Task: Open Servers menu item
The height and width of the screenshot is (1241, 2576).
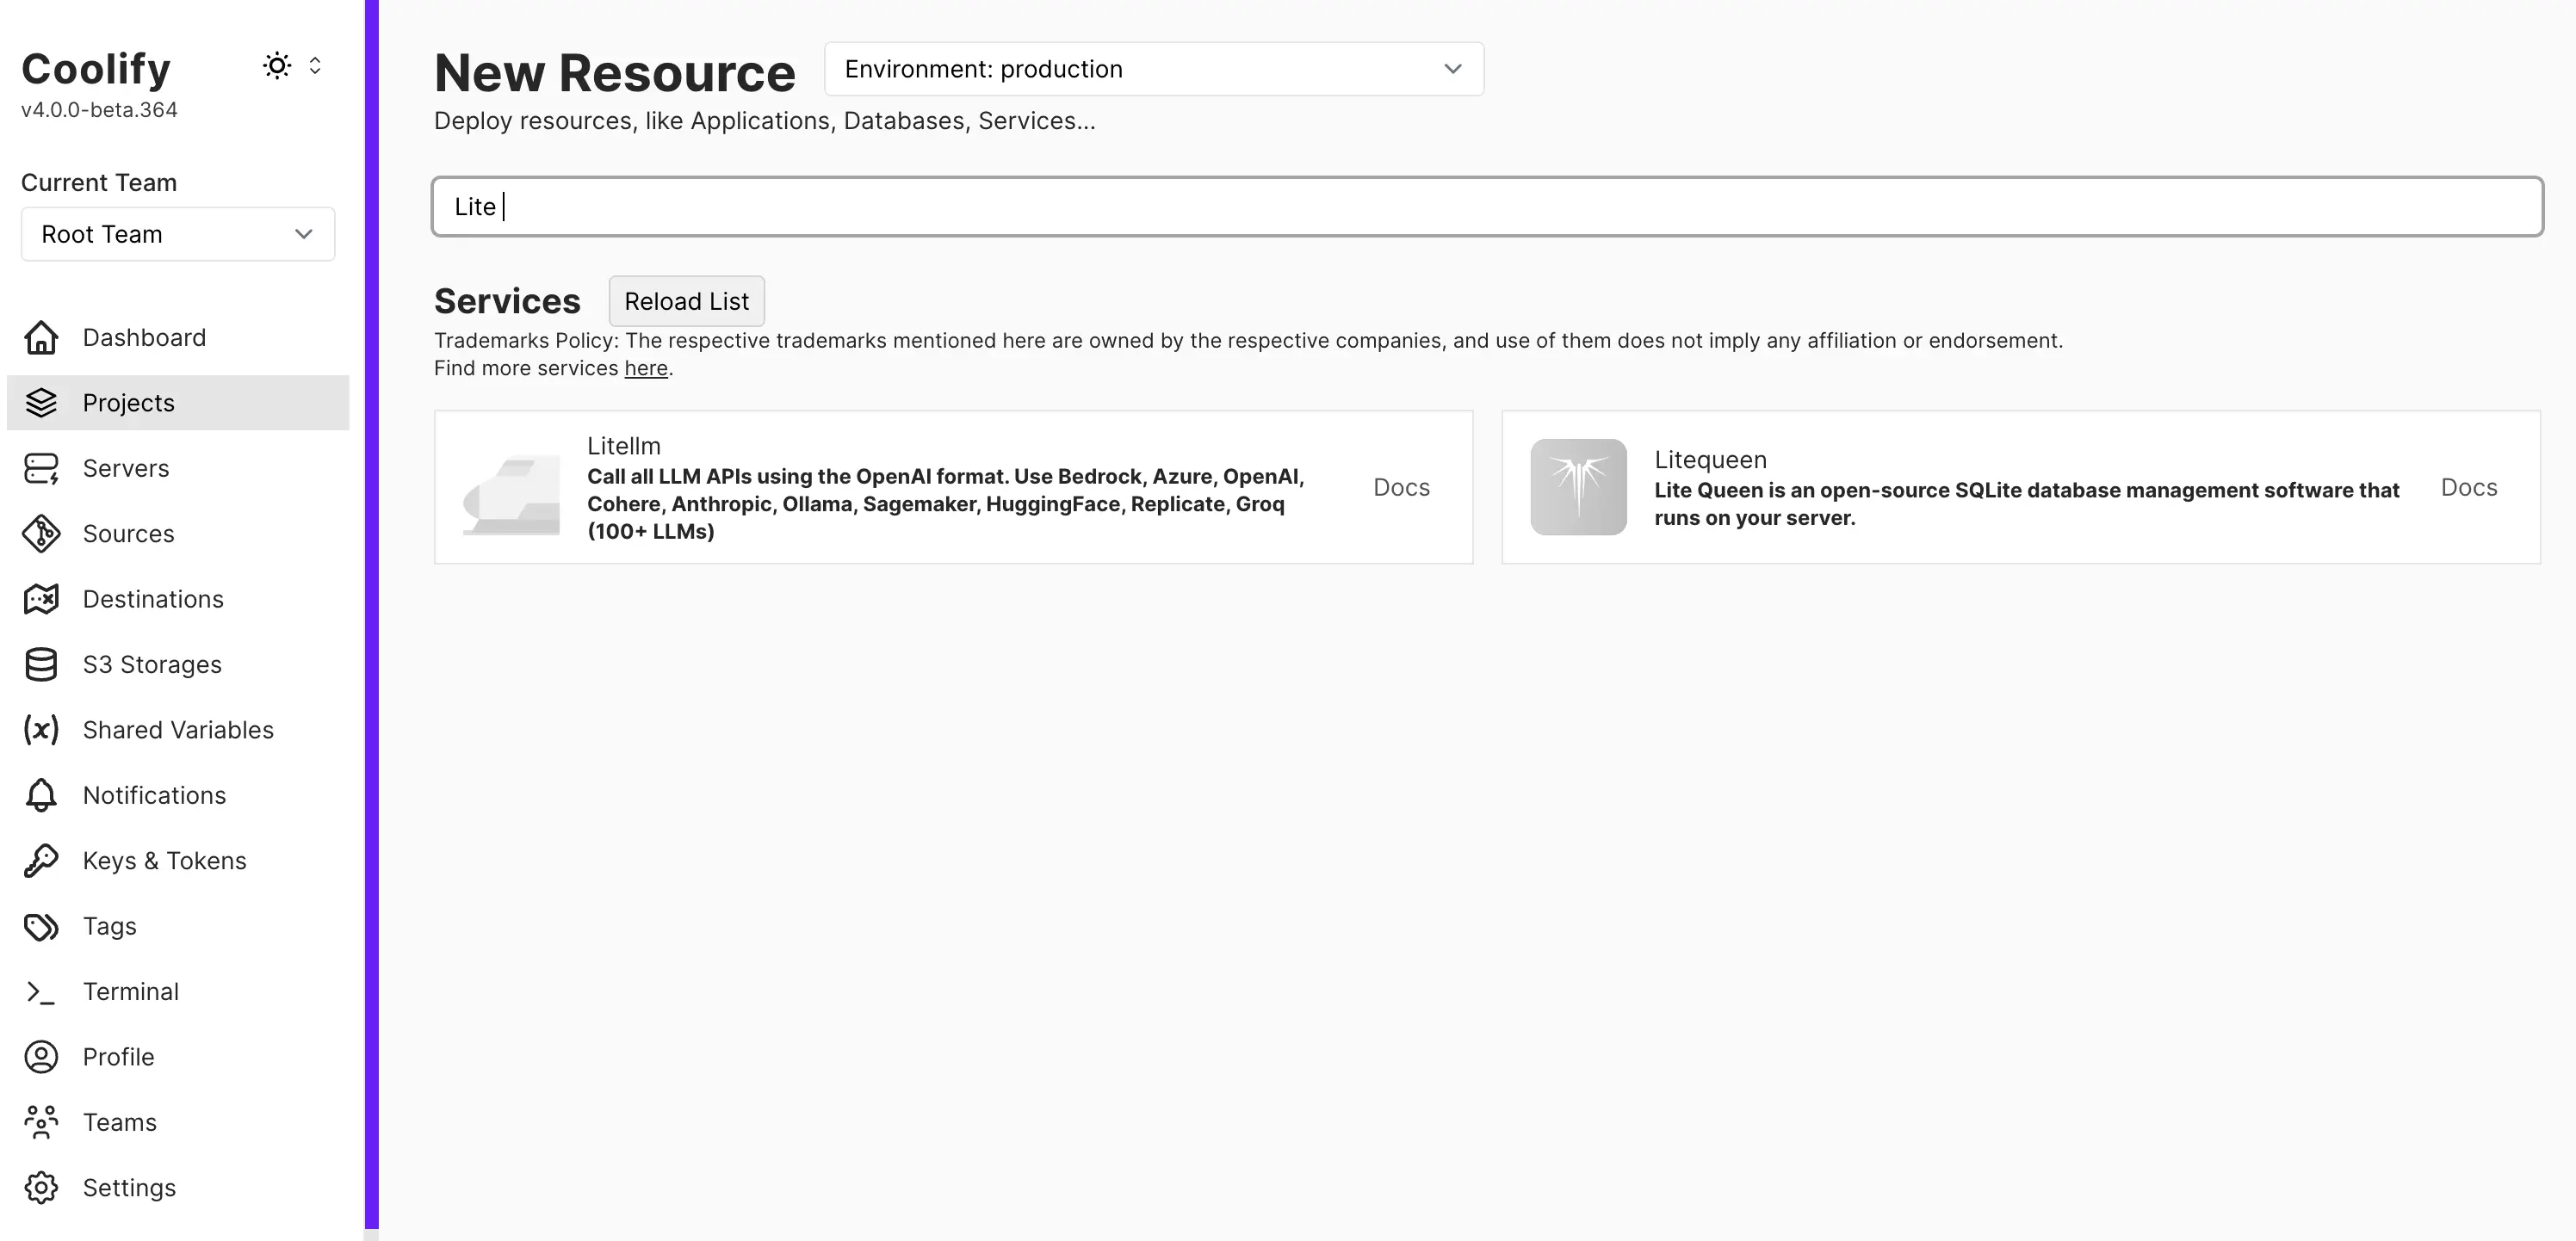Action: click(178, 469)
